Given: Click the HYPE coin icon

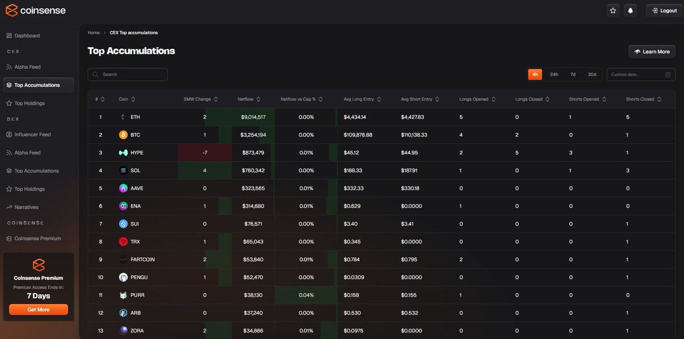Looking at the screenshot, I should tap(123, 152).
